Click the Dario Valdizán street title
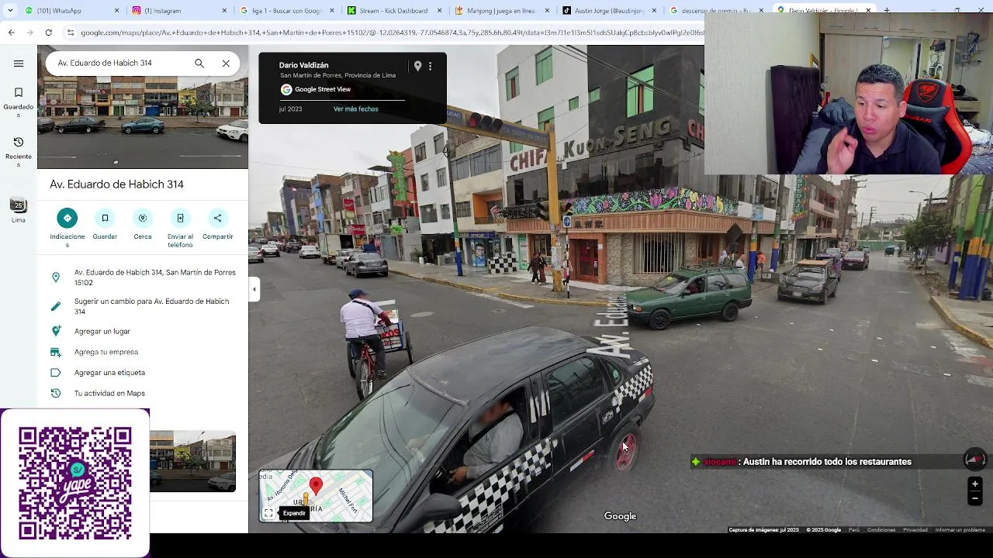Image resolution: width=993 pixels, height=558 pixels. [x=303, y=65]
